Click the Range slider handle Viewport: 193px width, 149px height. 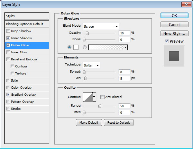(x=100, y=106)
